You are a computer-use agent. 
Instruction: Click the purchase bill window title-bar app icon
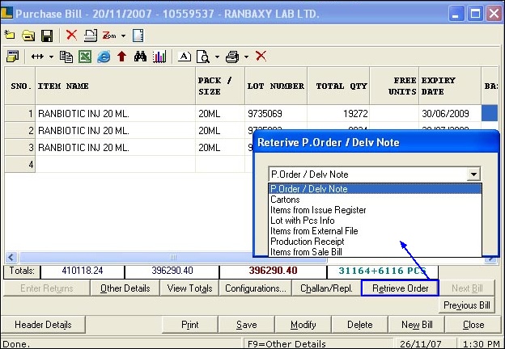tap(6, 13)
